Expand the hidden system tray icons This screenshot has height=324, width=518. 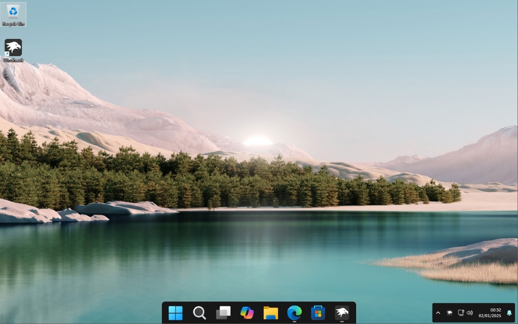438,312
